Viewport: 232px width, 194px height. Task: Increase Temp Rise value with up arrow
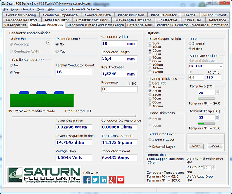click(217, 92)
